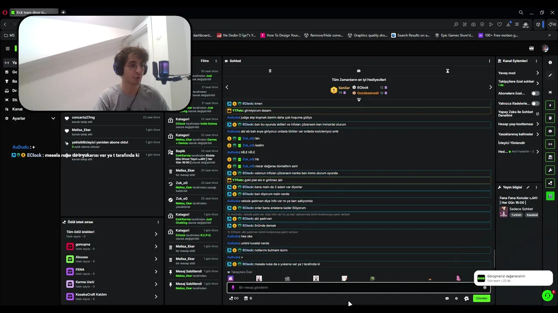Toggle Abonelere özel switch
This screenshot has width=558, height=313.
tap(535, 93)
